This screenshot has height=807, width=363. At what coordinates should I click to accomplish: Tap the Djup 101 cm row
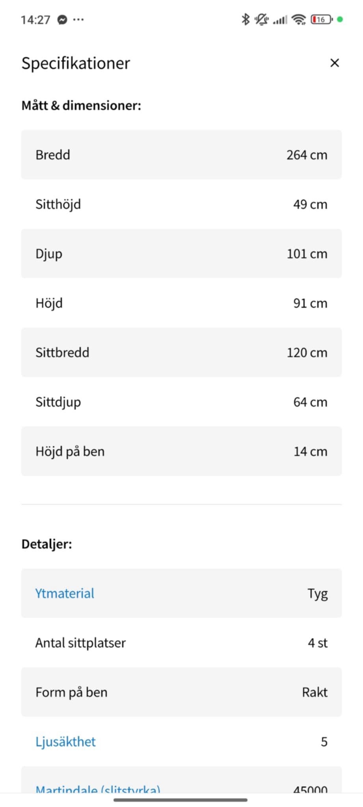coord(181,254)
